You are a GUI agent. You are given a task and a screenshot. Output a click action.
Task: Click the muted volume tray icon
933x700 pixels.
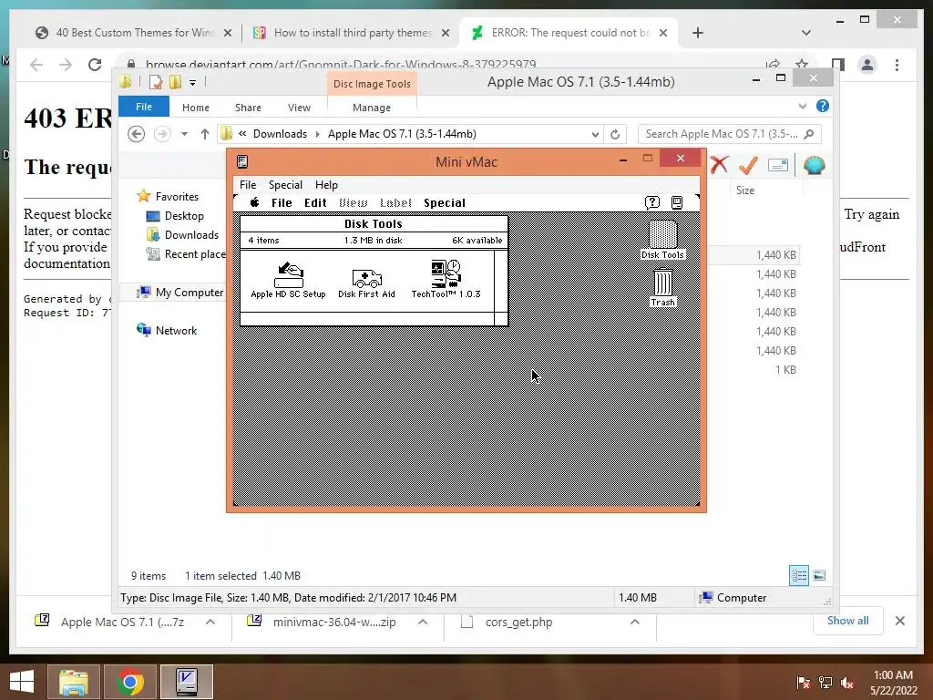847,683
